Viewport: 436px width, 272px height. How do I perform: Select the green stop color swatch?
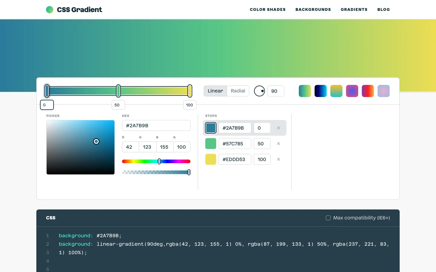211,144
